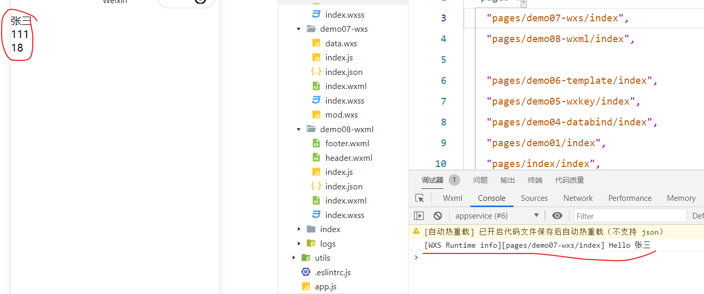Screen dimensions: 704x294
Task: Select the 代码质量 panel tab
Action: point(570,180)
